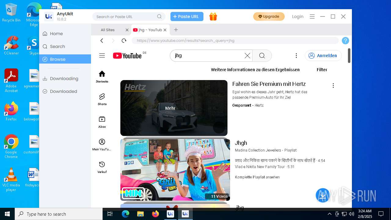Click the magnifier in AnyUkit search box

[x=159, y=16]
